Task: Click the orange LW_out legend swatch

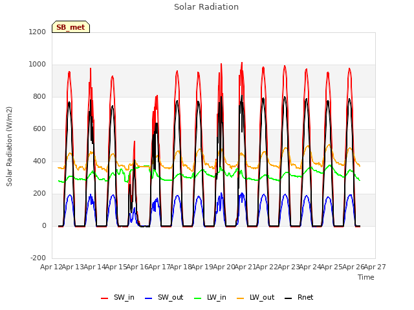Action: pos(241,298)
